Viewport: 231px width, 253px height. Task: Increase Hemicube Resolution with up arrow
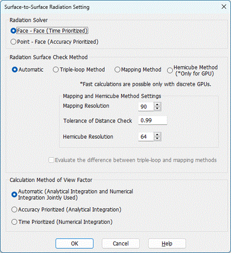pos(157,135)
